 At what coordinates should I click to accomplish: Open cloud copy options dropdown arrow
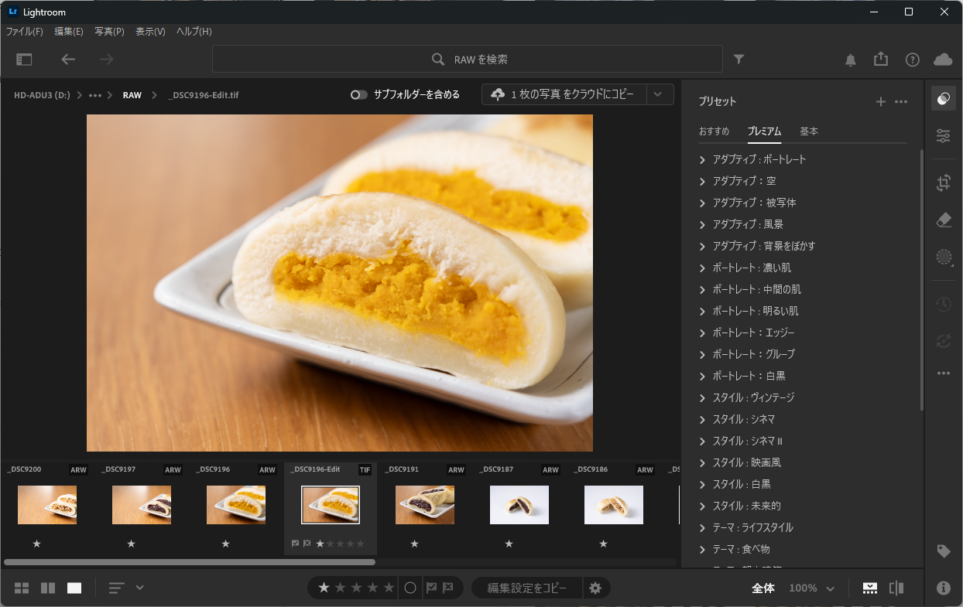coord(658,94)
